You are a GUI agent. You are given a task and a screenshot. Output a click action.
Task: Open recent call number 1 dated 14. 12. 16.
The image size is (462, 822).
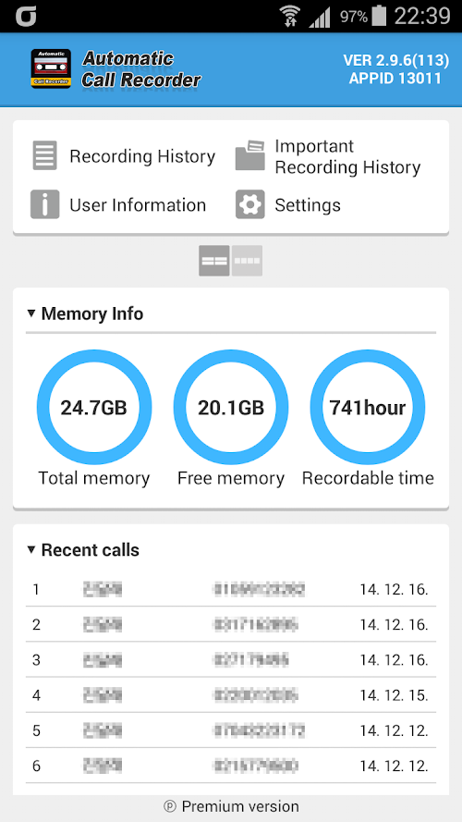tap(231, 590)
